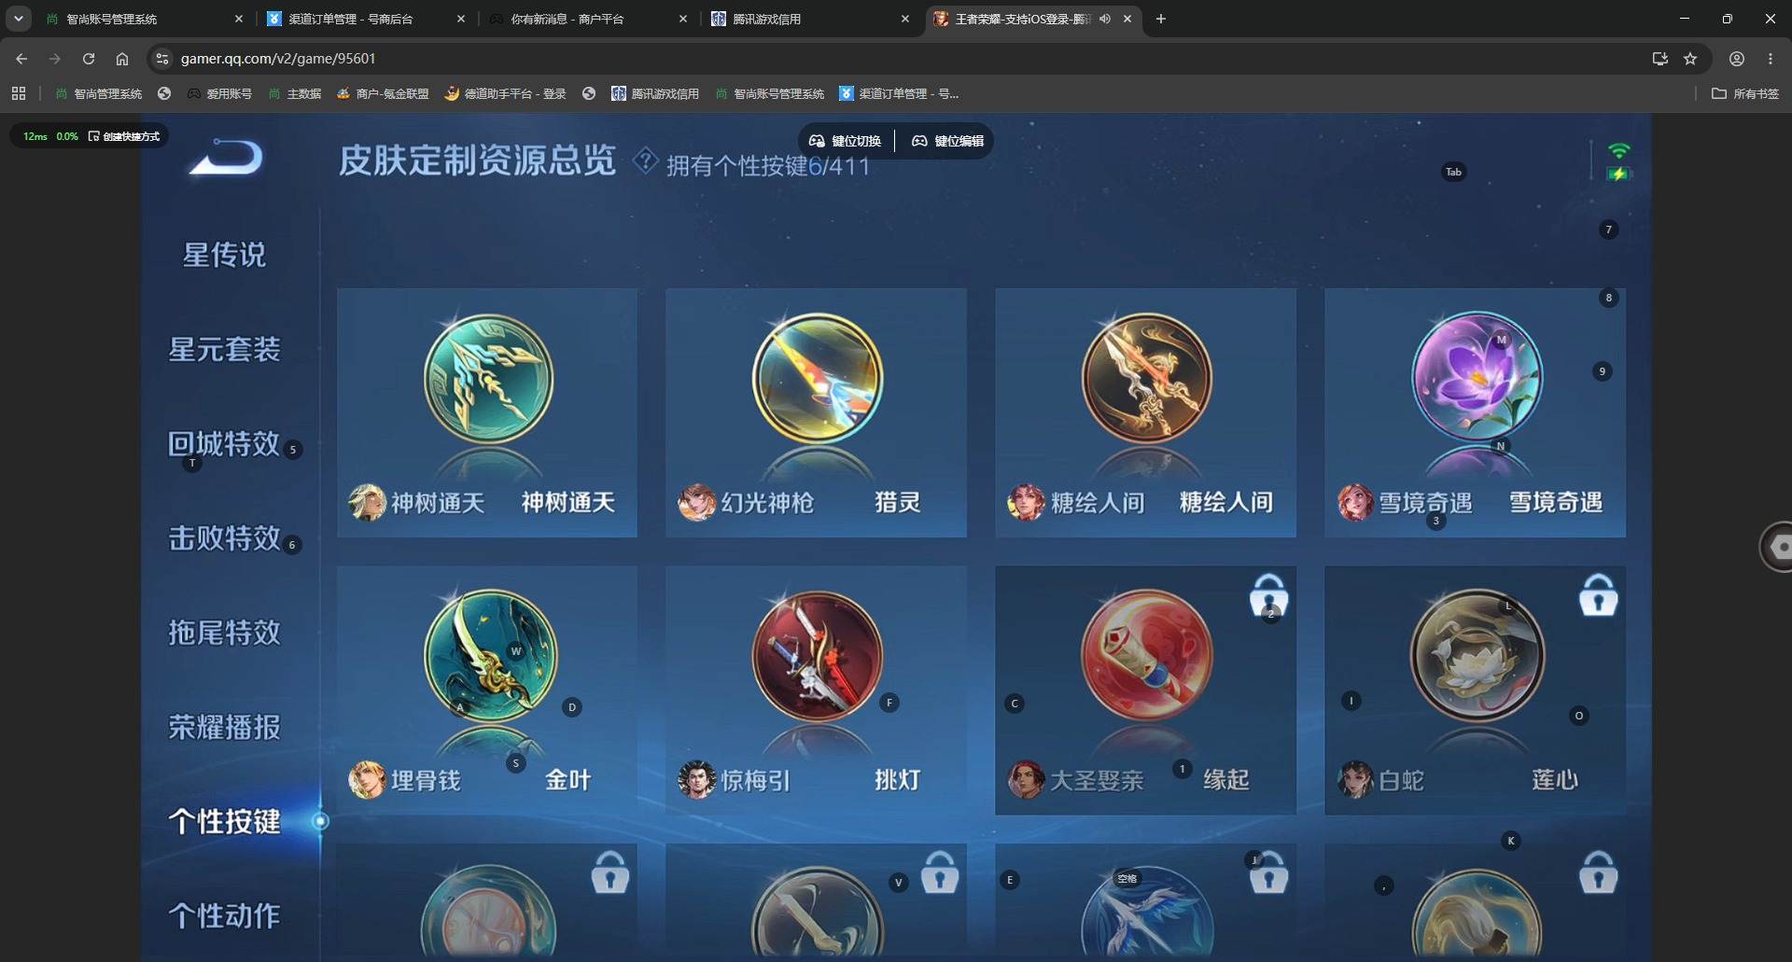1792x962 pixels.
Task: Open the locked 大圣娶亲 缘起 icon
Action: pos(1146,655)
